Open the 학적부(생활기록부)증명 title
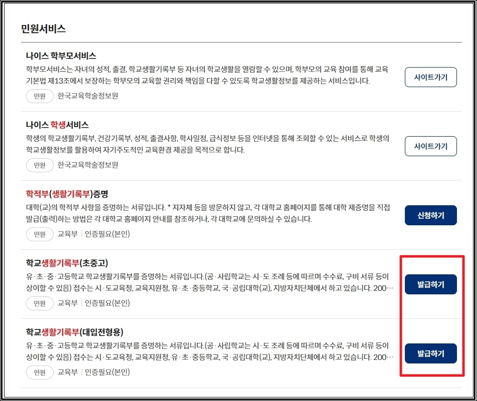This screenshot has height=401, width=477. (67, 194)
